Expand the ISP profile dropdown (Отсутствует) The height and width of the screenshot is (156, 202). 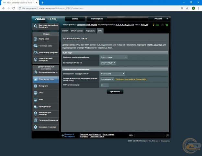pyautogui.click(x=114, y=57)
